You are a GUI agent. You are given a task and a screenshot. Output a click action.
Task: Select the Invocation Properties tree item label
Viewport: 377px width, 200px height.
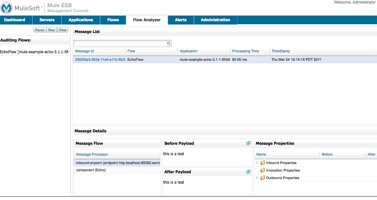pyautogui.click(x=283, y=170)
